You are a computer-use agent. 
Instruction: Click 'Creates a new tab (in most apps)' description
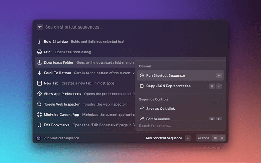click(x=88, y=83)
